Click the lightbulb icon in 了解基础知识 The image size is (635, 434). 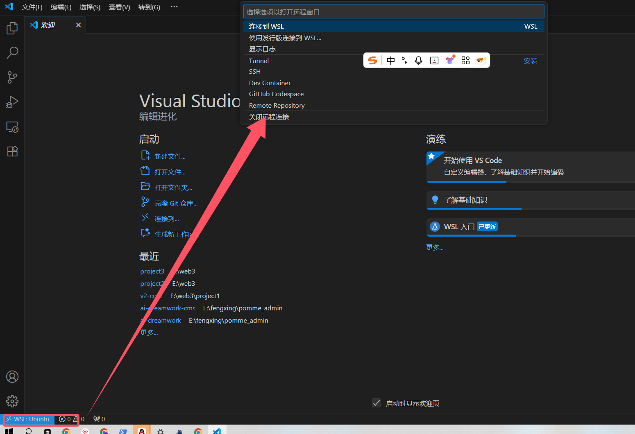435,200
